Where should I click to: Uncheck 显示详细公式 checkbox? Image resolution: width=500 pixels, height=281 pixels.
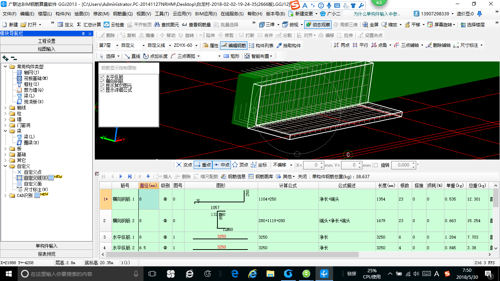pyautogui.click(x=102, y=90)
